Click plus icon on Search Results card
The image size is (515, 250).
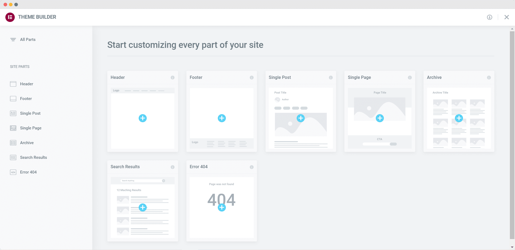click(143, 207)
